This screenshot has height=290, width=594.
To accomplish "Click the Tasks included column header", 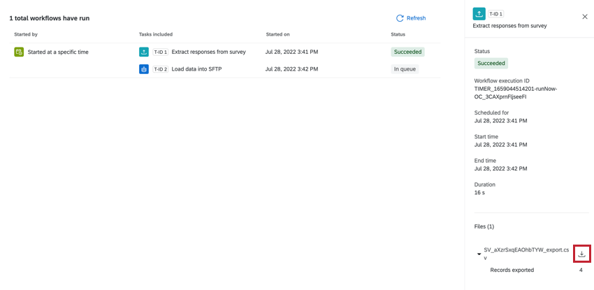I will click(156, 34).
